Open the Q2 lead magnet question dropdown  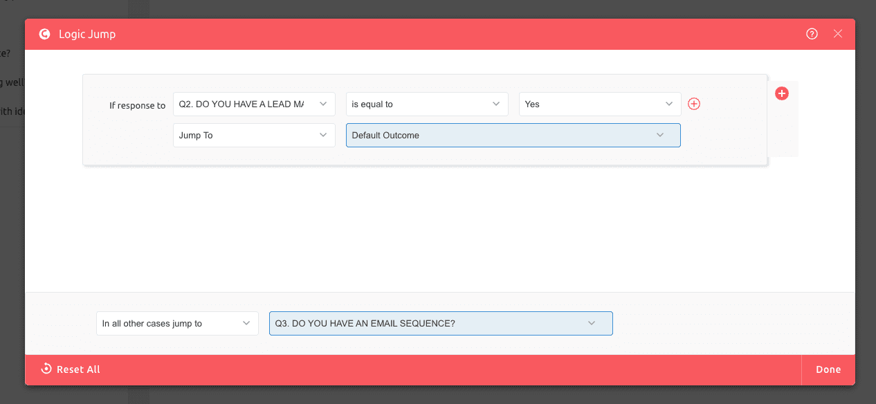(253, 104)
